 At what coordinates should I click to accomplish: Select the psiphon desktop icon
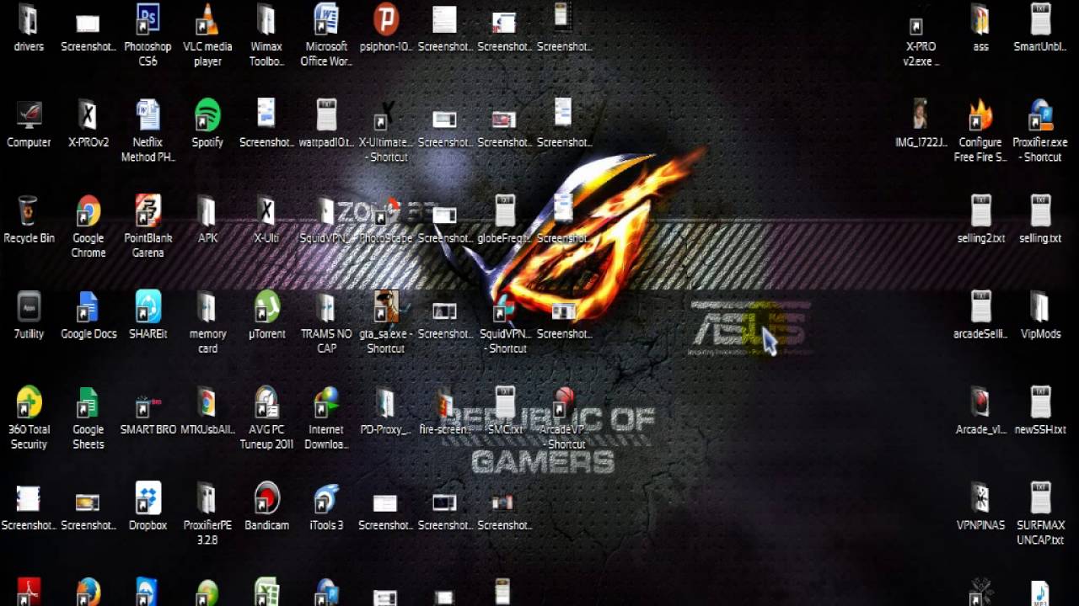(385, 20)
